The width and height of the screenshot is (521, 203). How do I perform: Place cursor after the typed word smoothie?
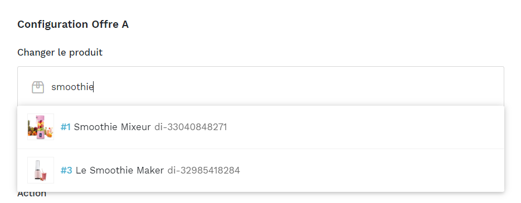94,87
